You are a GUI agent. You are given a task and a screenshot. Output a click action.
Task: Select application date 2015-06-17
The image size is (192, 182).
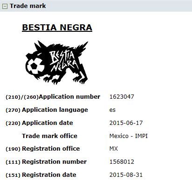click(126, 123)
